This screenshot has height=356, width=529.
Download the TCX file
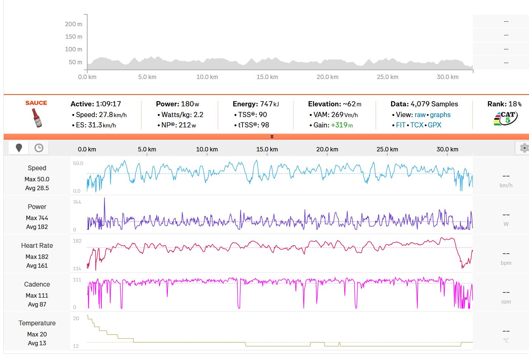pyautogui.click(x=417, y=125)
